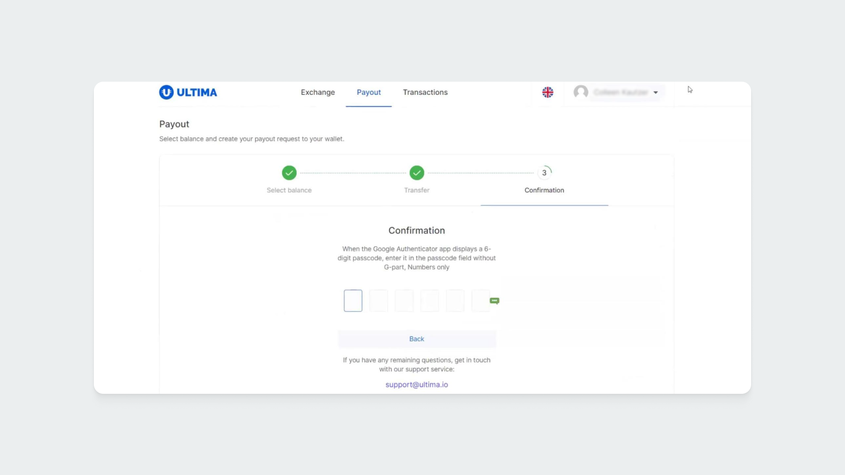The height and width of the screenshot is (475, 845).
Task: Click the green Transfer step checkmark
Action: click(416, 173)
